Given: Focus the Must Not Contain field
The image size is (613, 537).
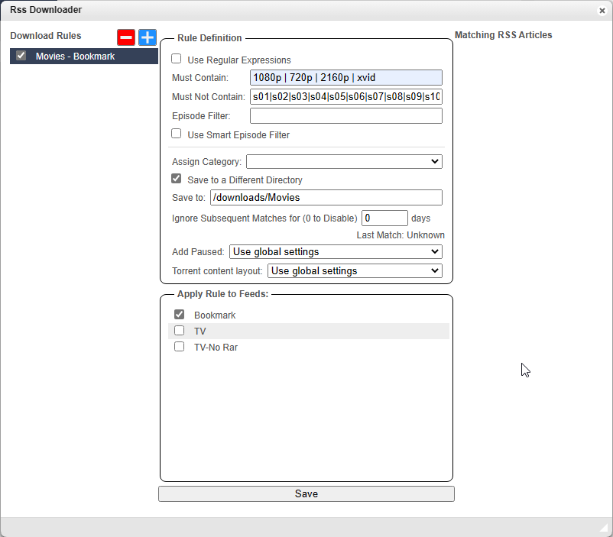Looking at the screenshot, I should (x=345, y=96).
